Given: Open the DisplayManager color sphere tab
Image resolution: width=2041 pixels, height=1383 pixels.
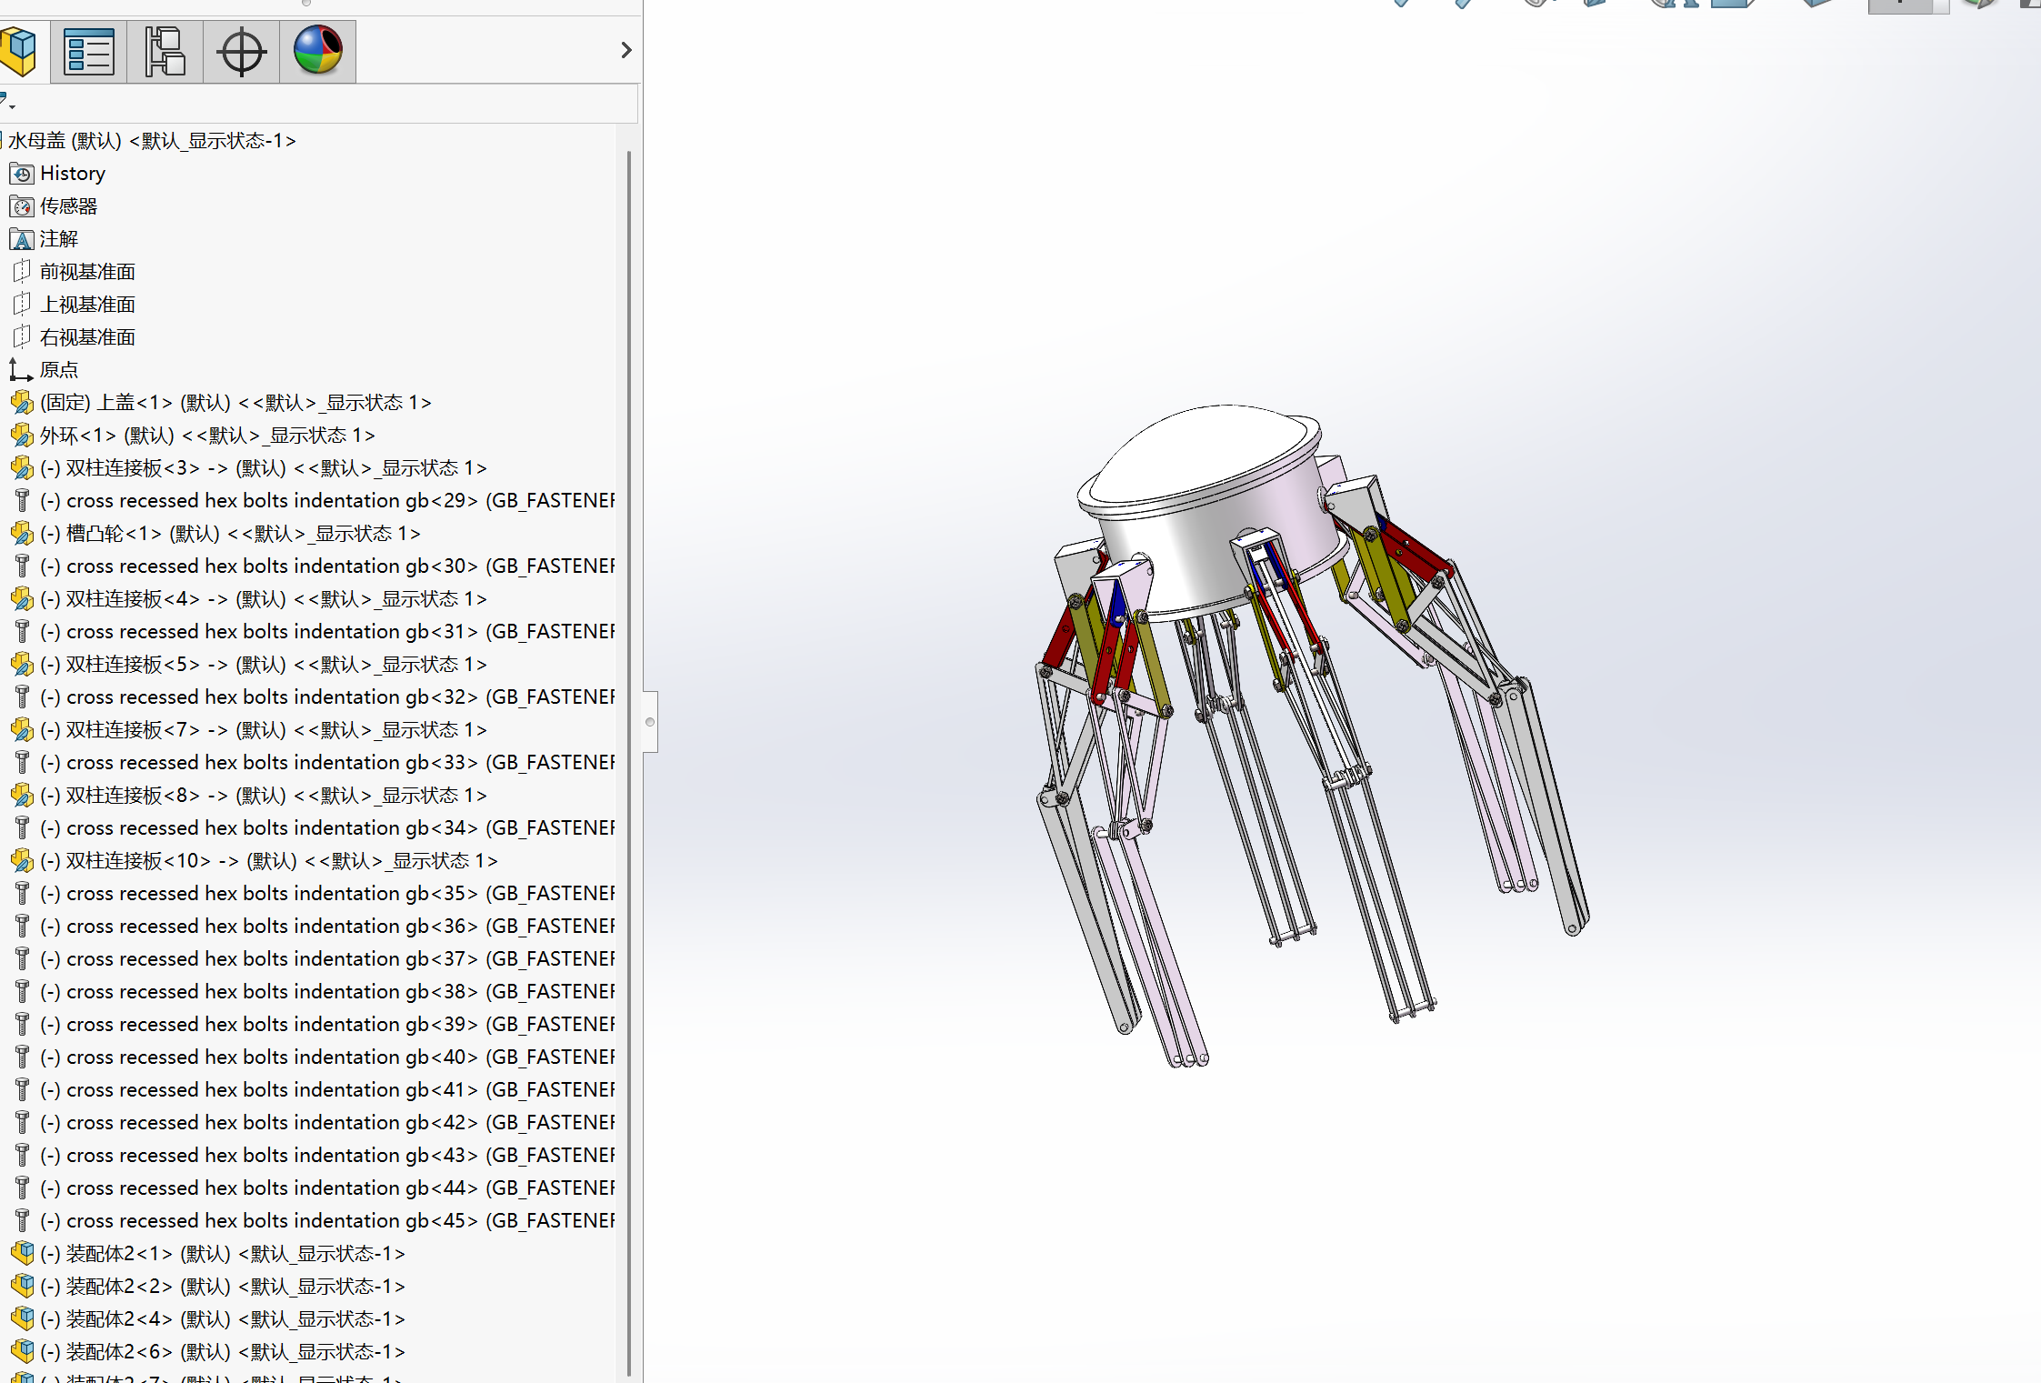Looking at the screenshot, I should coord(317,51).
